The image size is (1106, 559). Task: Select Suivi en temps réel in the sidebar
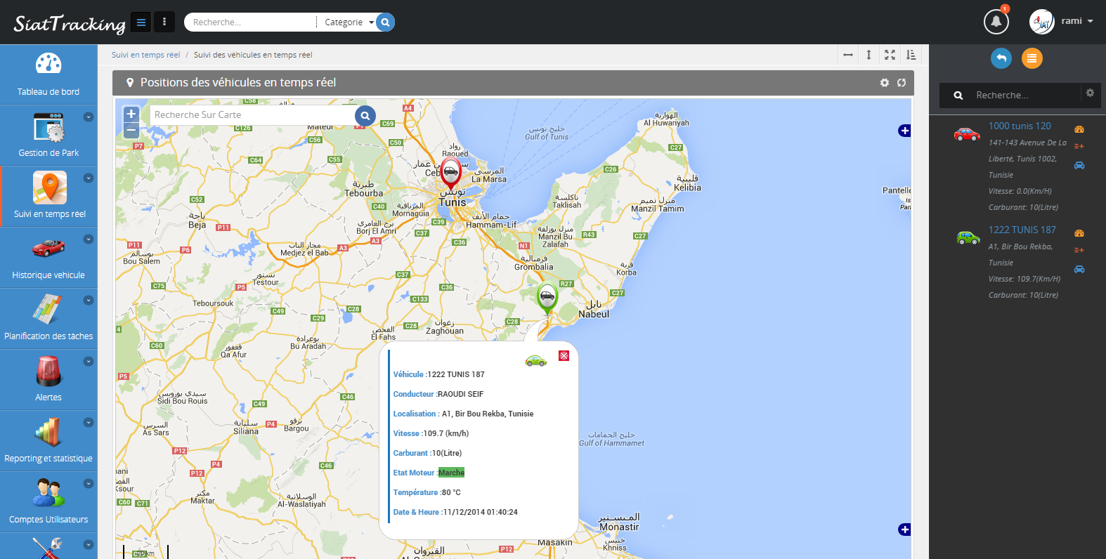(49, 197)
